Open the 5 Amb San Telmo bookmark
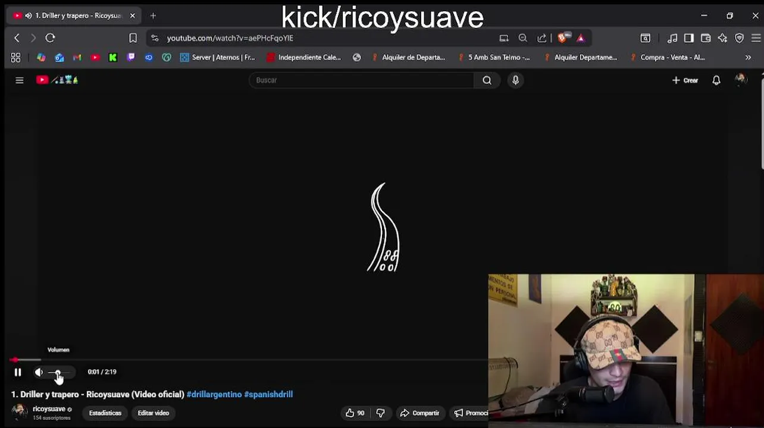 (494, 58)
